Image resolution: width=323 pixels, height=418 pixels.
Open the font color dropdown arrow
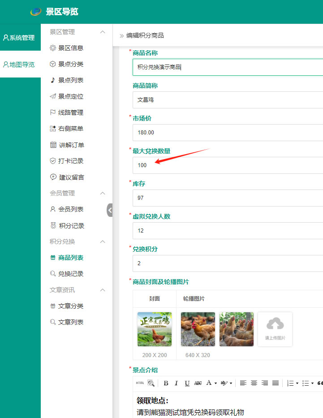(x=215, y=384)
